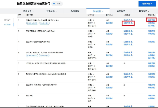Switch to the 办理流程 tab
This screenshot has height=108, width=158.
(75, 11)
